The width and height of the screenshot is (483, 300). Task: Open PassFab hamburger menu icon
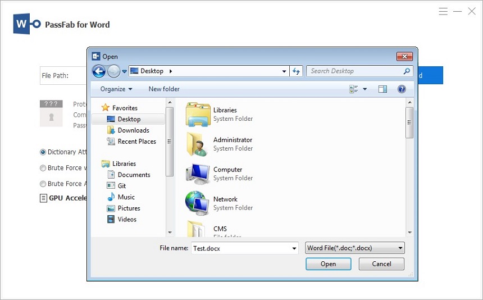[x=443, y=11]
